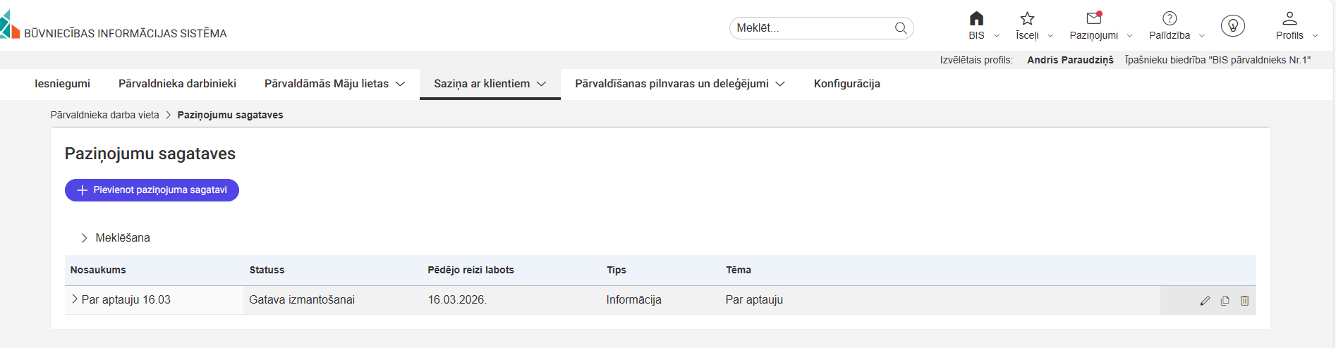Click the BIS home icon
The width and height of the screenshot is (1336, 348).
tap(976, 19)
